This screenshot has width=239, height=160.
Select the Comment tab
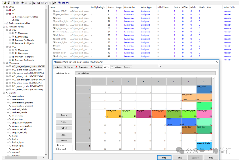128,67
